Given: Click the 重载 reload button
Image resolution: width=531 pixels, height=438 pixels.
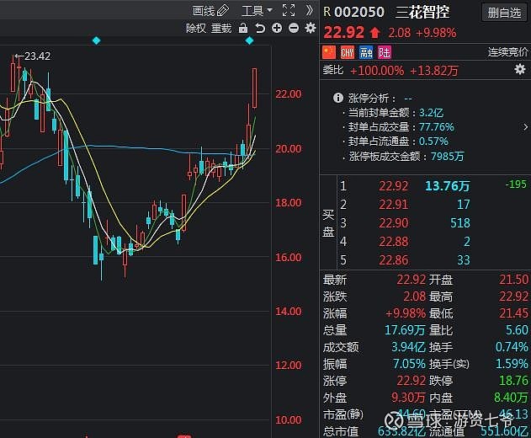Looking at the screenshot, I should (221, 28).
